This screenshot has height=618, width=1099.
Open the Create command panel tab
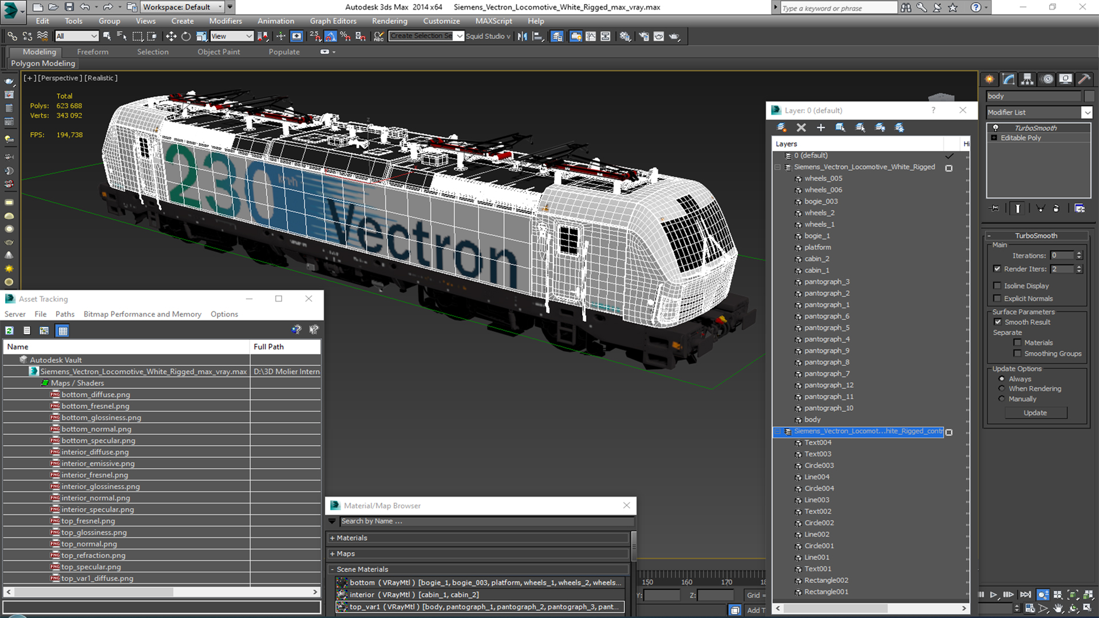990,79
